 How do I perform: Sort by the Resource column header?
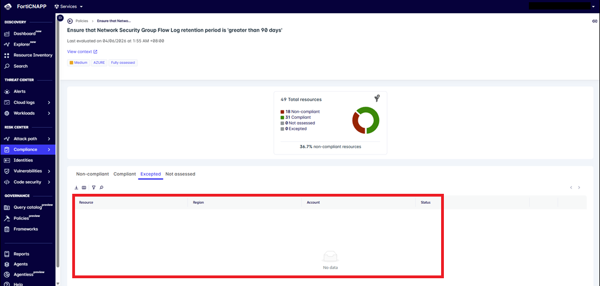point(86,203)
